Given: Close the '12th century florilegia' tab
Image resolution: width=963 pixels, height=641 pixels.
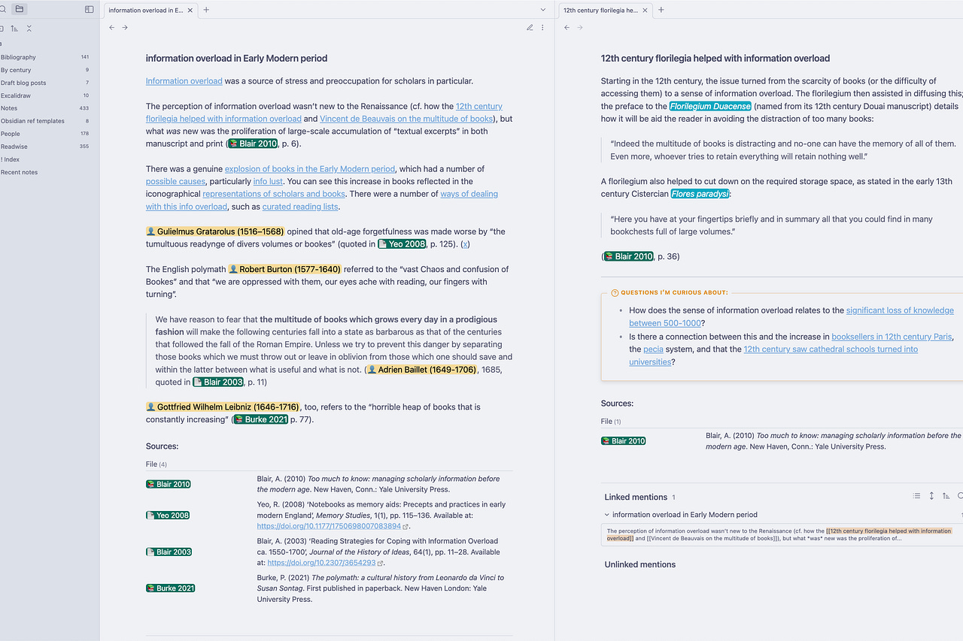Looking at the screenshot, I should click(646, 11).
